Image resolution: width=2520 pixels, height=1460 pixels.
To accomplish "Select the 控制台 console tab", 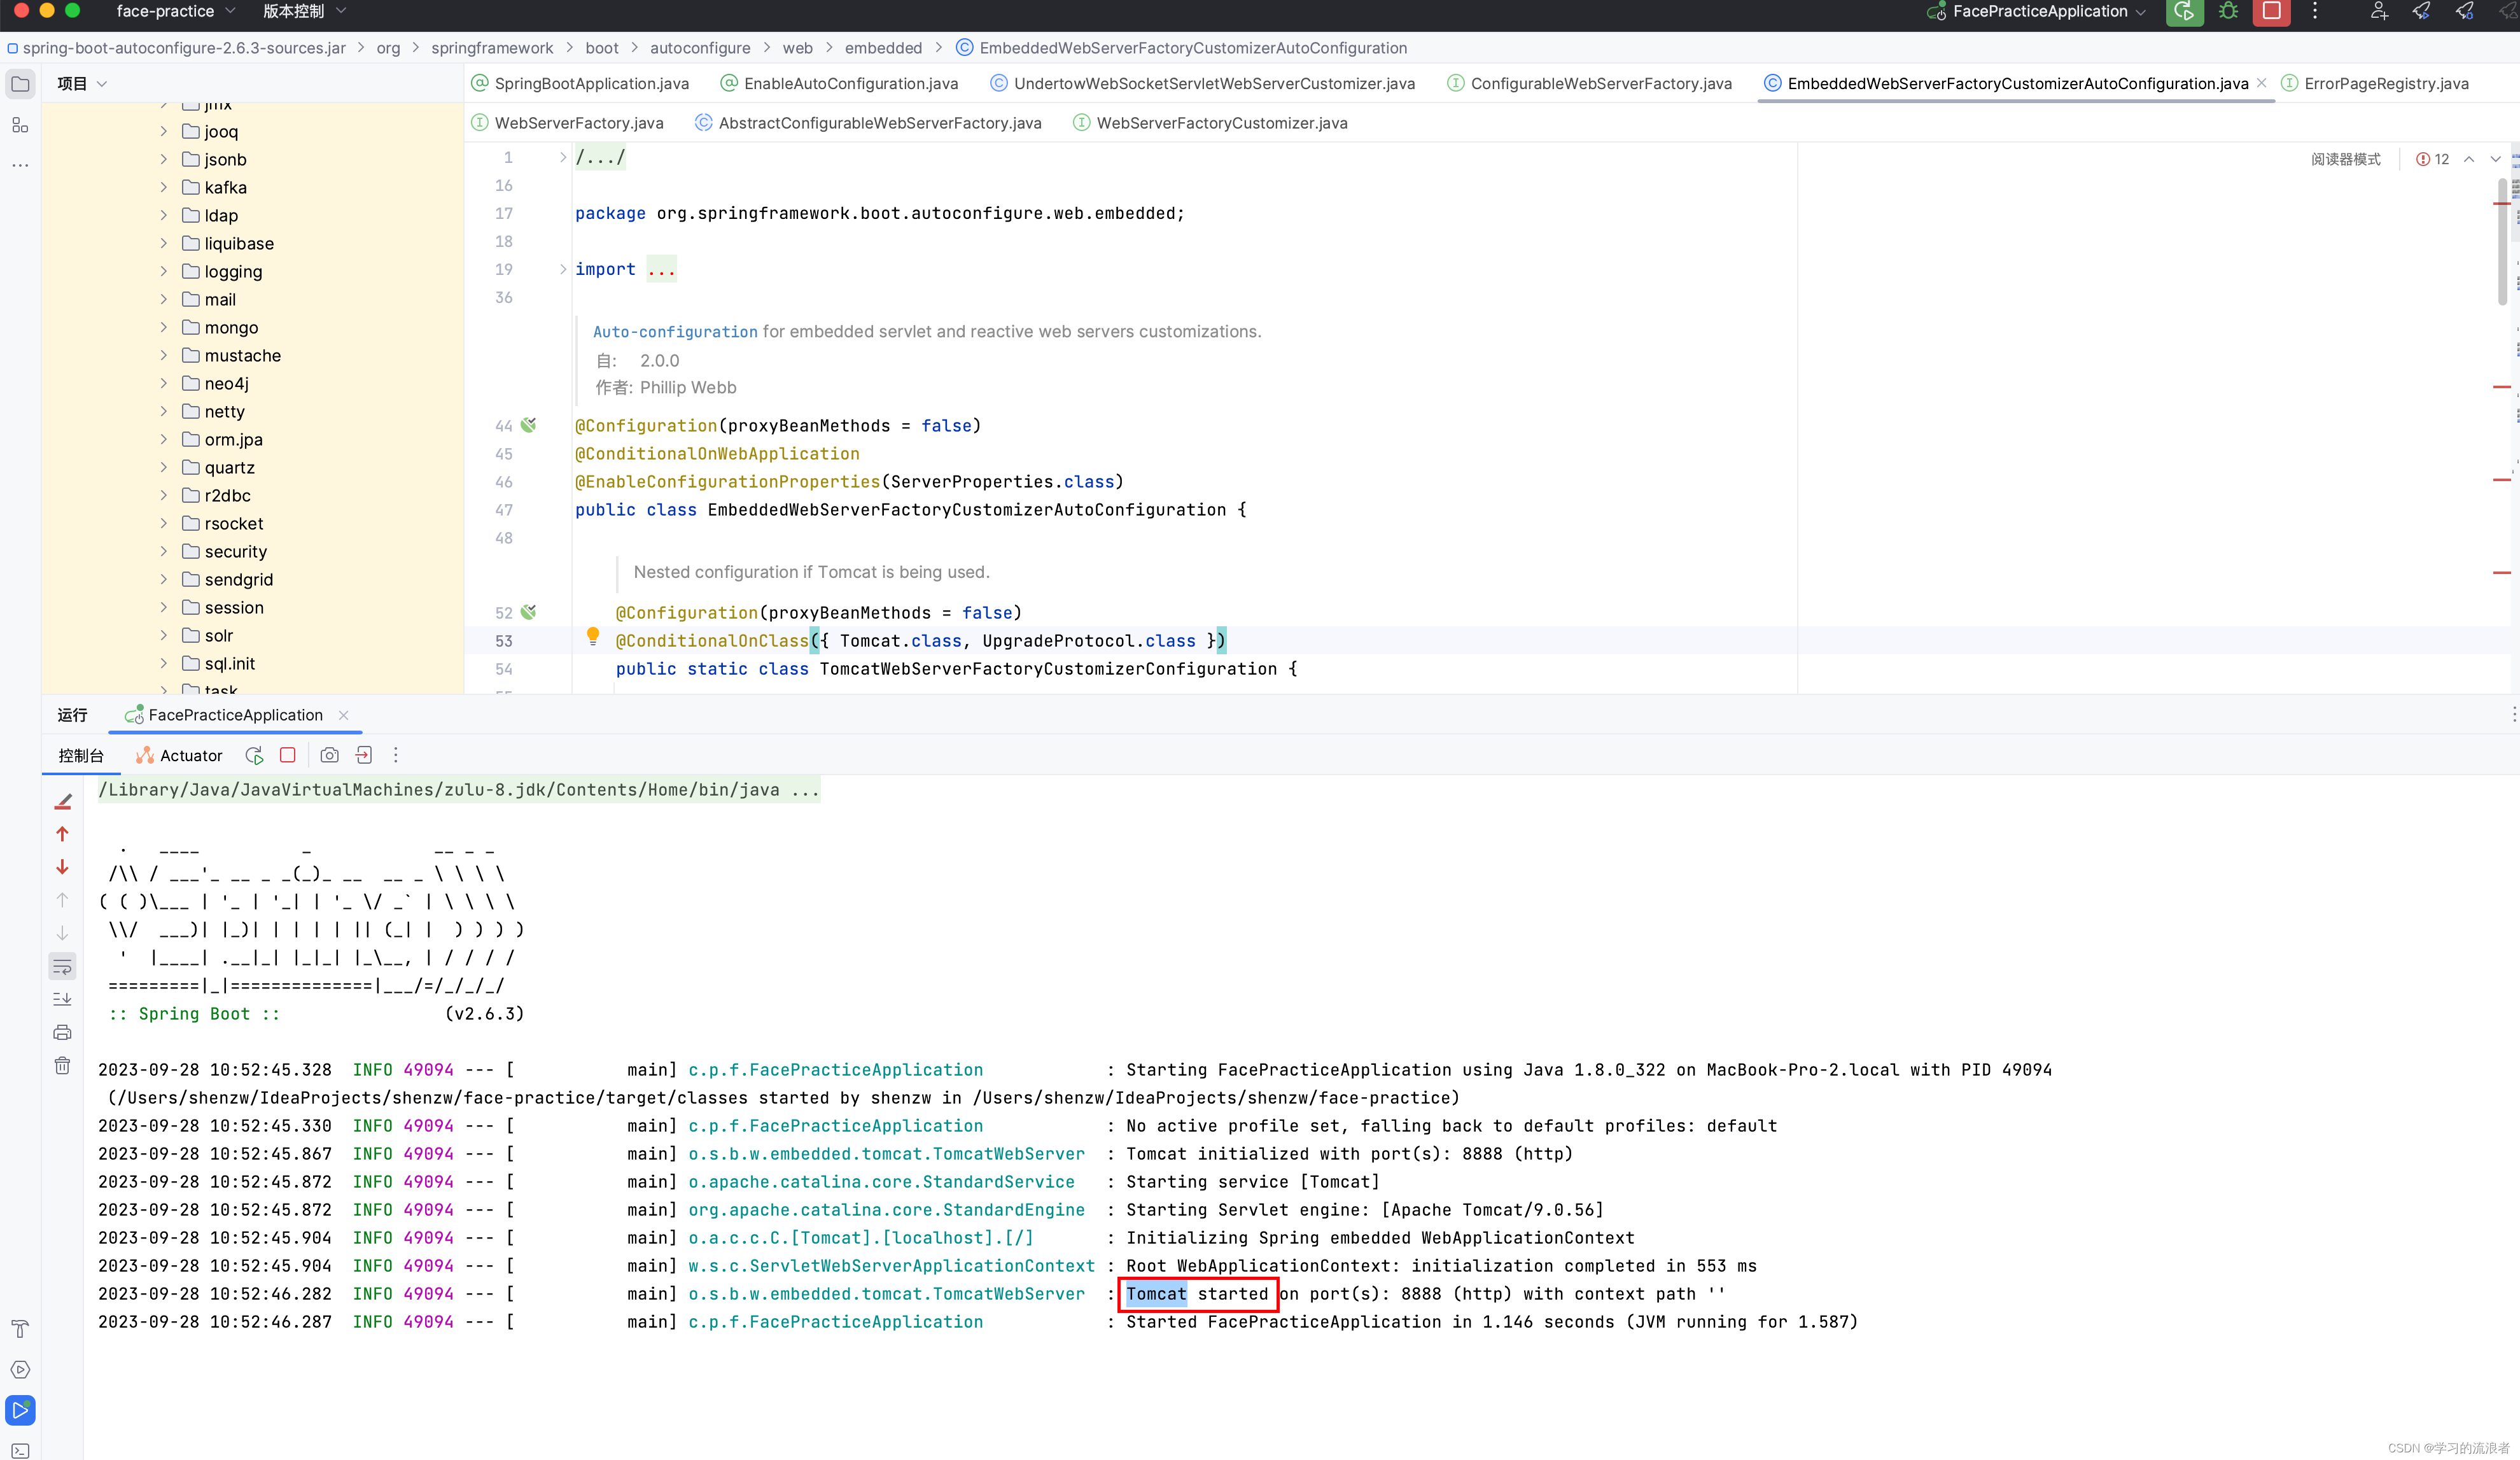I will pyautogui.click(x=81, y=755).
